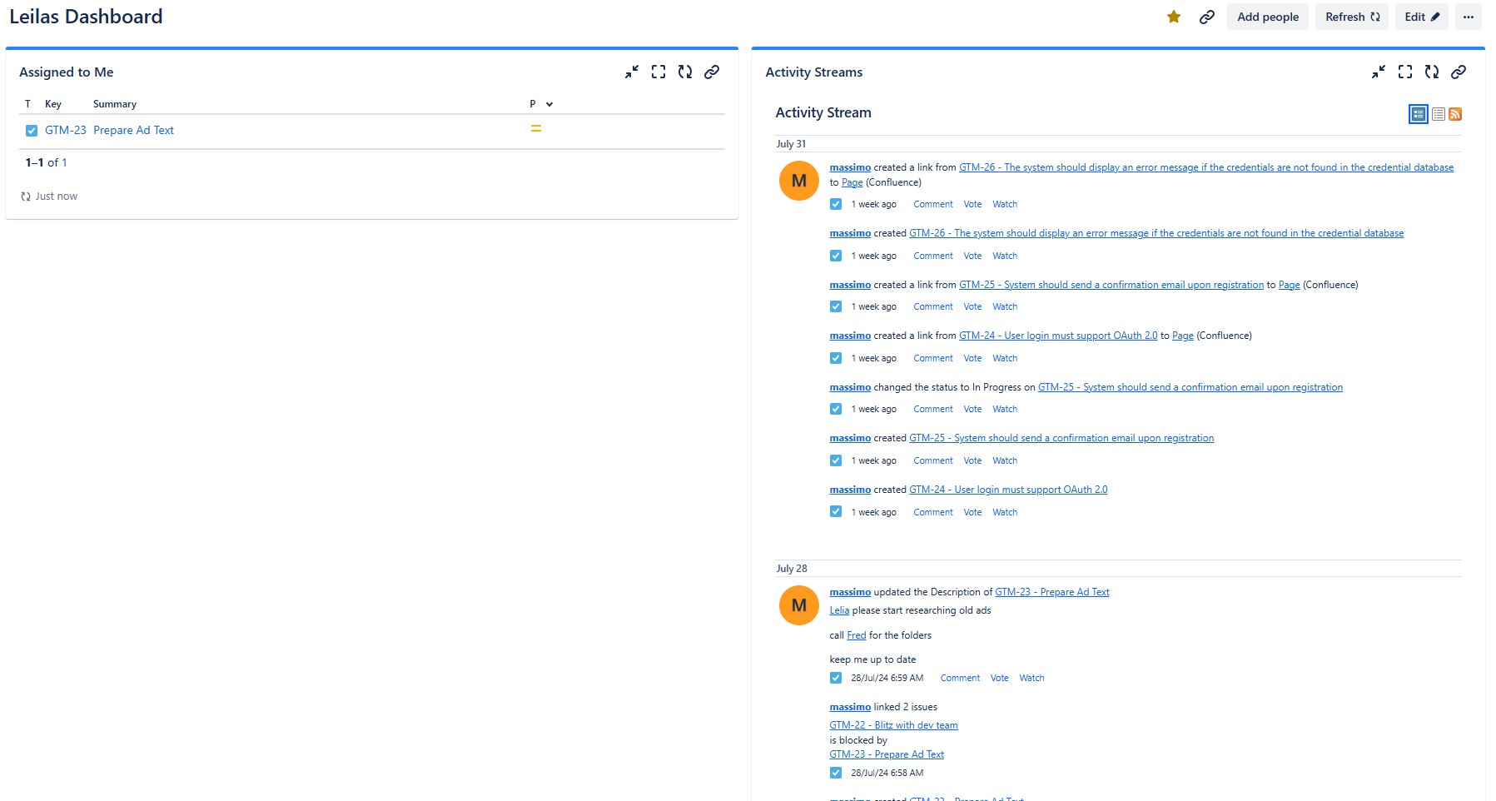Toggle the status checkbox on GTM-26 created entry
The width and height of the screenshot is (1496, 801).
click(835, 256)
